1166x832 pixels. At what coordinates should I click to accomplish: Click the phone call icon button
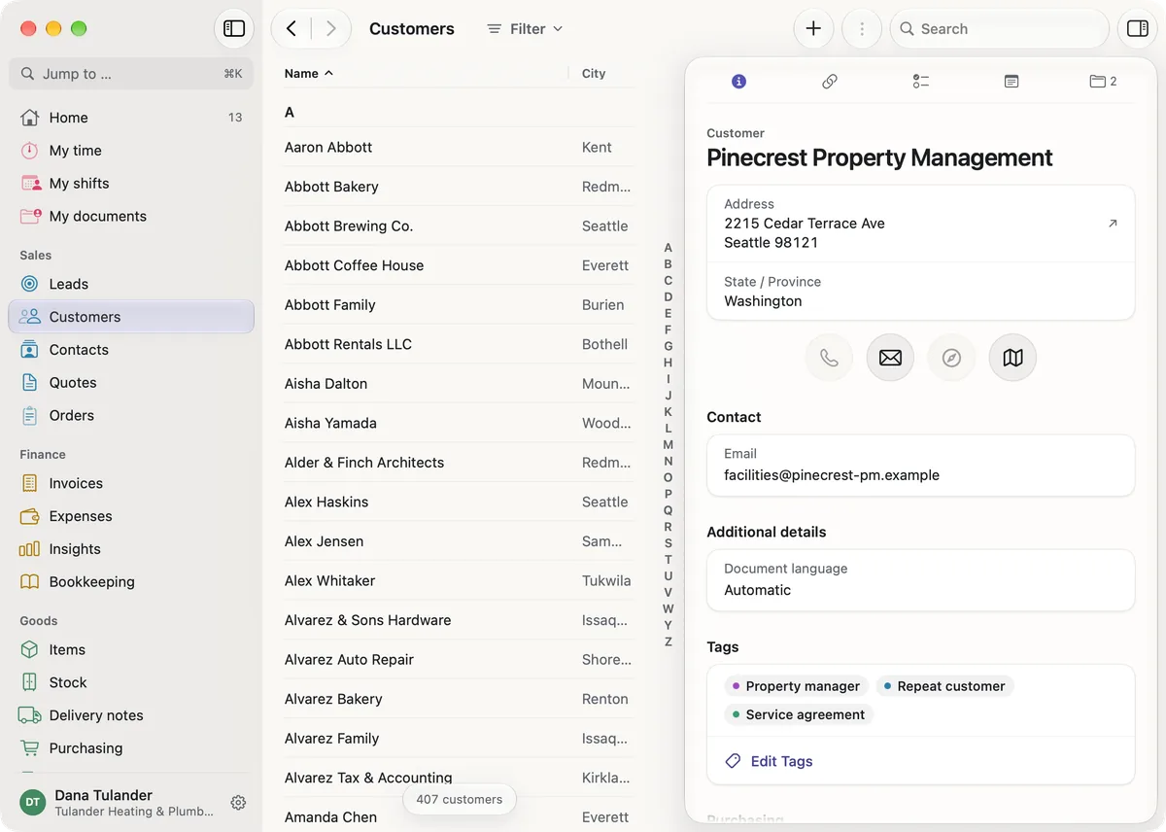pyautogui.click(x=829, y=358)
